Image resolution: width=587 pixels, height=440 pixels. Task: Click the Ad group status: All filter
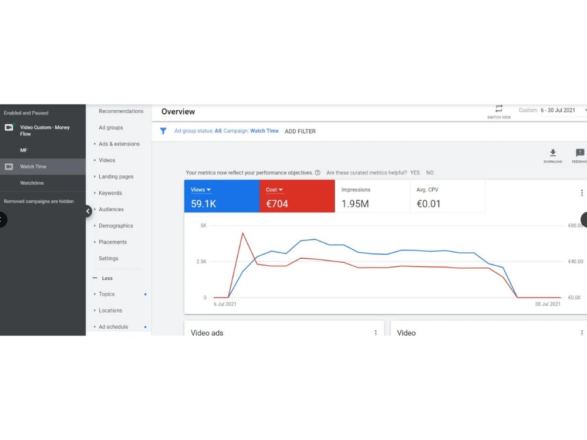(198, 131)
